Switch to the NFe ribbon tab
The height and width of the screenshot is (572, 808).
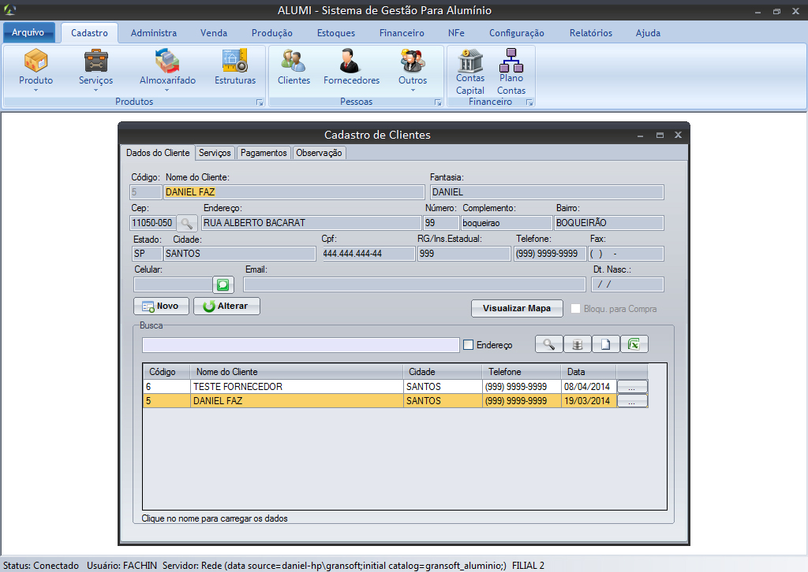click(x=456, y=33)
